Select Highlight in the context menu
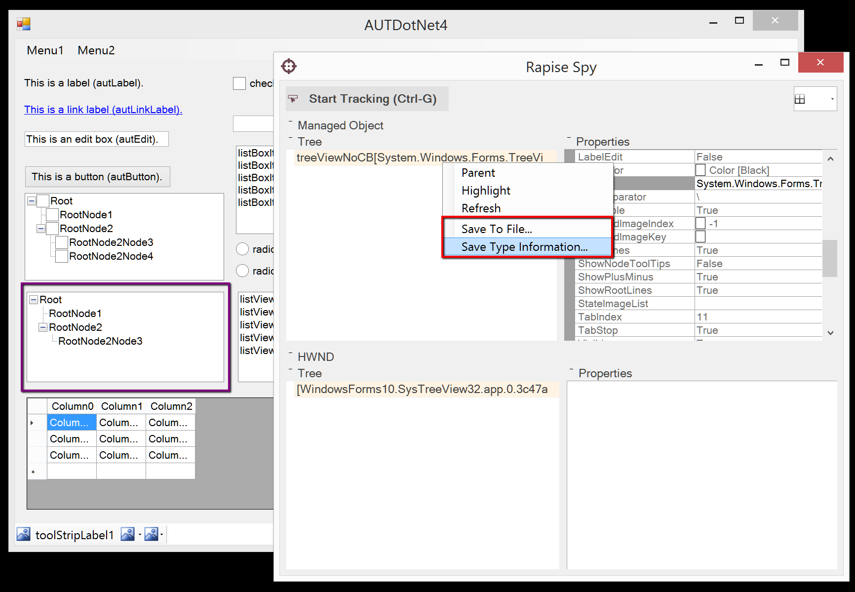The image size is (855, 592). tap(486, 191)
